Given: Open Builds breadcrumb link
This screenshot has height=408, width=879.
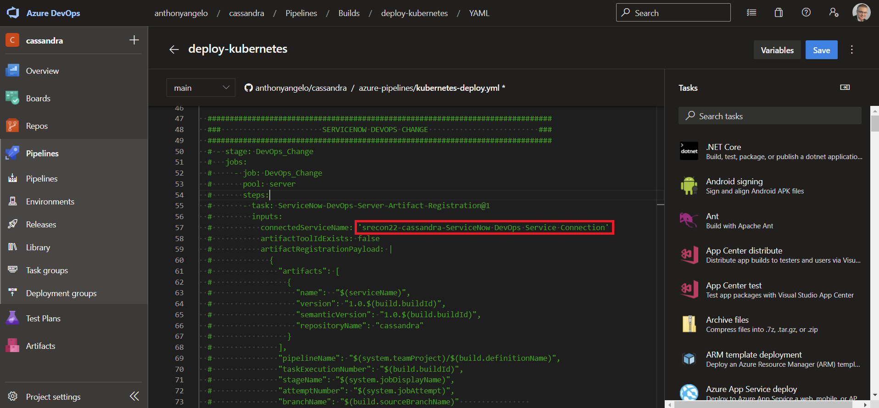Looking at the screenshot, I should tap(349, 13).
